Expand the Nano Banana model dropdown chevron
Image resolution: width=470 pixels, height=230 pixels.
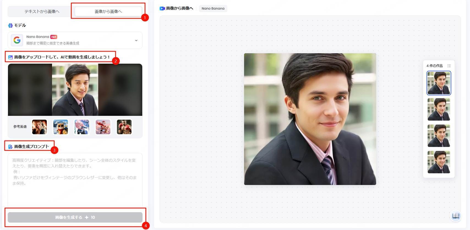[x=136, y=40]
